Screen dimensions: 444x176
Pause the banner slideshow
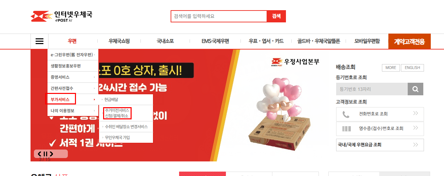click(x=45, y=154)
